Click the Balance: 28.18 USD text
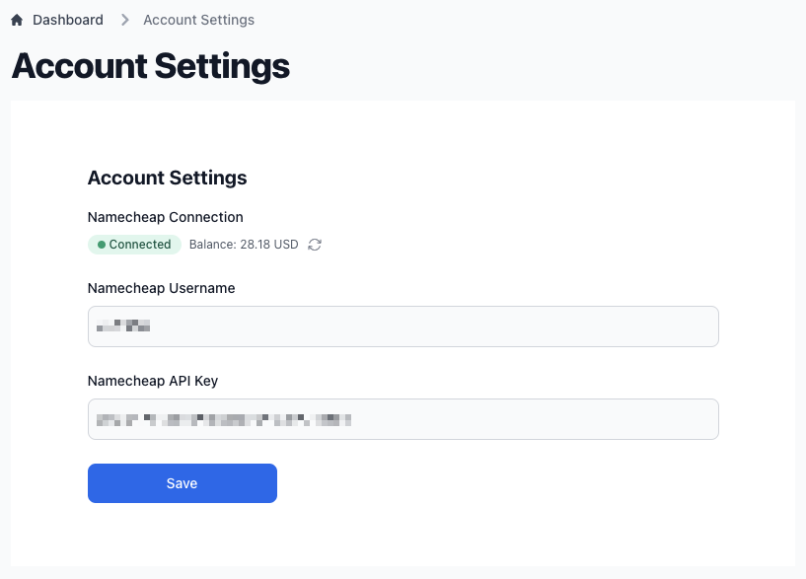 click(x=246, y=244)
